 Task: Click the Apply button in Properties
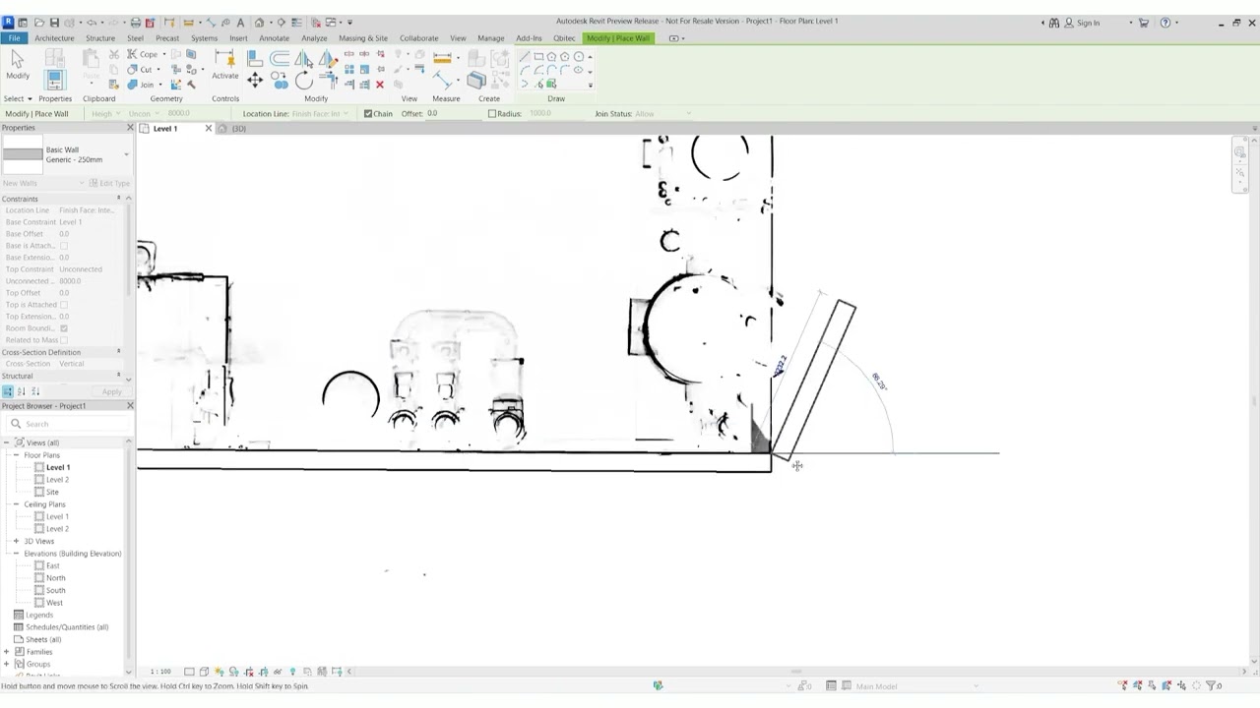pyautogui.click(x=111, y=391)
